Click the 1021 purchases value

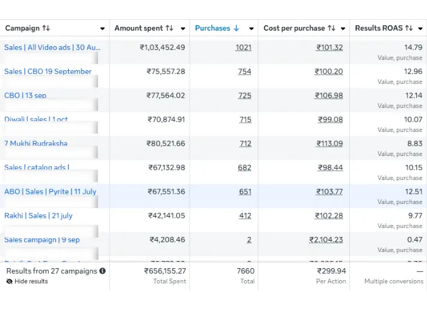point(244,47)
